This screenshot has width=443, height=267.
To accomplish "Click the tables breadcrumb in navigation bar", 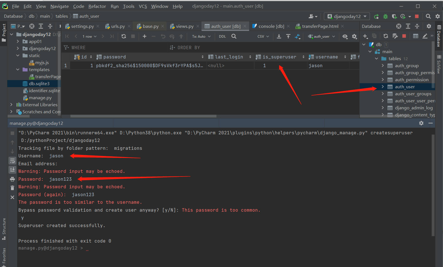I will [x=62, y=16].
